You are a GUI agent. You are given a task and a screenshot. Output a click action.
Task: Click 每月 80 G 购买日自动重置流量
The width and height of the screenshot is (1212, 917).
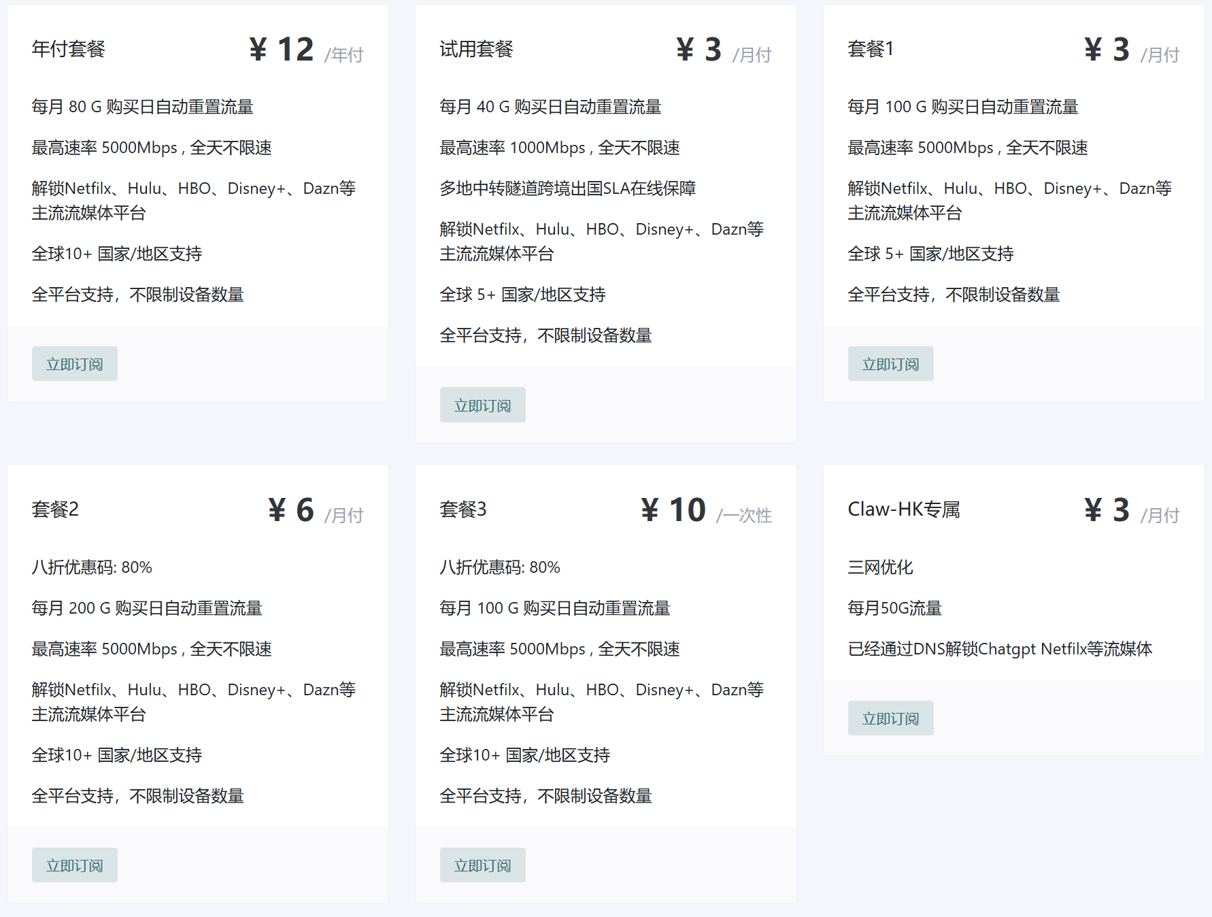tap(142, 107)
